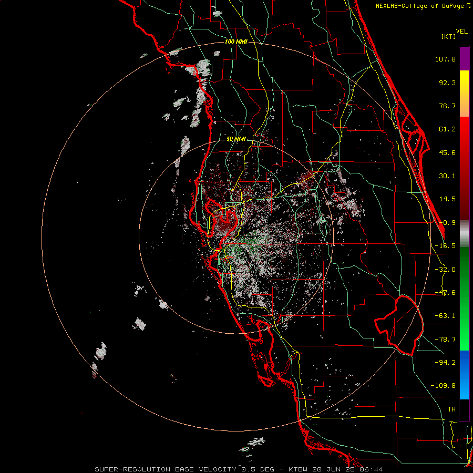Click the 76.7 velocity scale value

click(x=447, y=106)
